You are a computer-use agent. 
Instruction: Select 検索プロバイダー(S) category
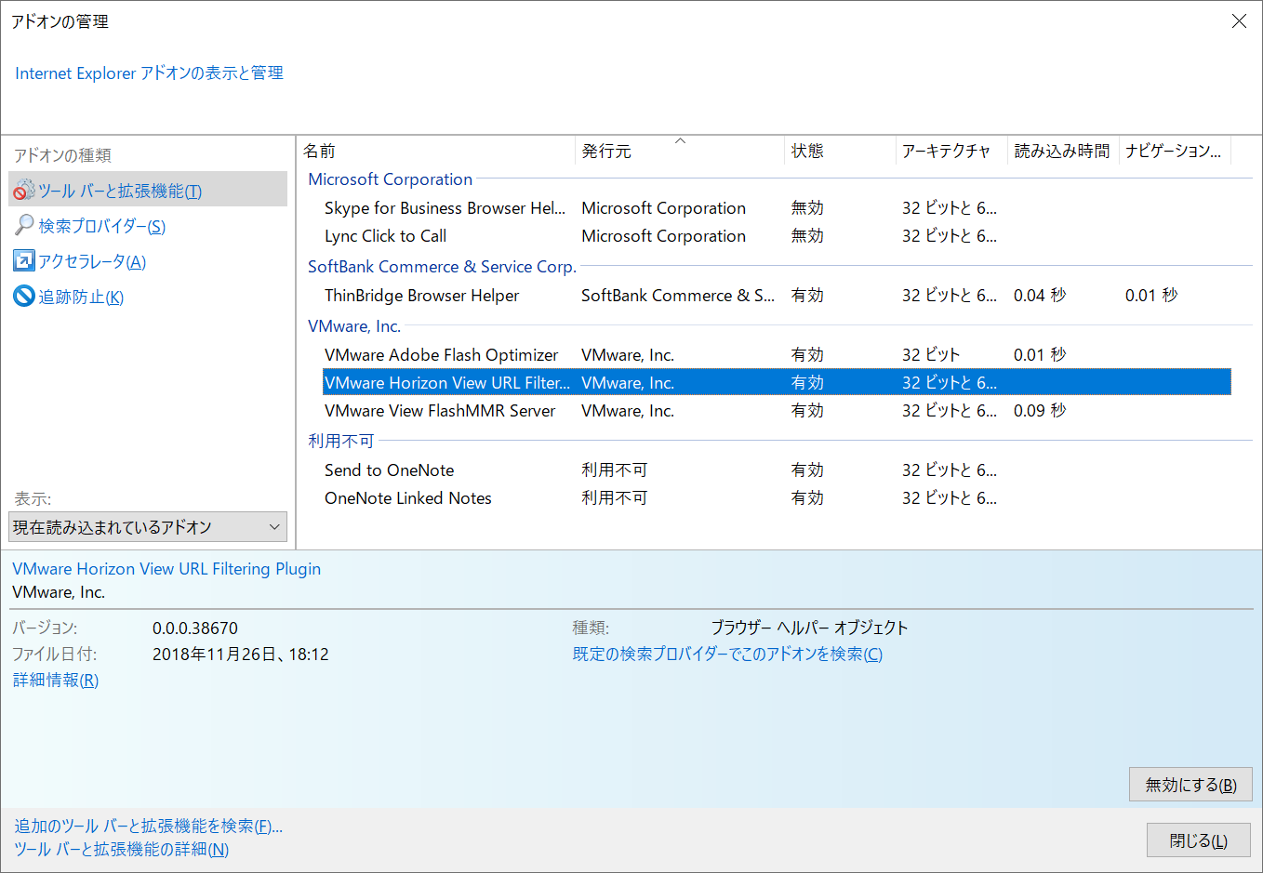tap(101, 226)
